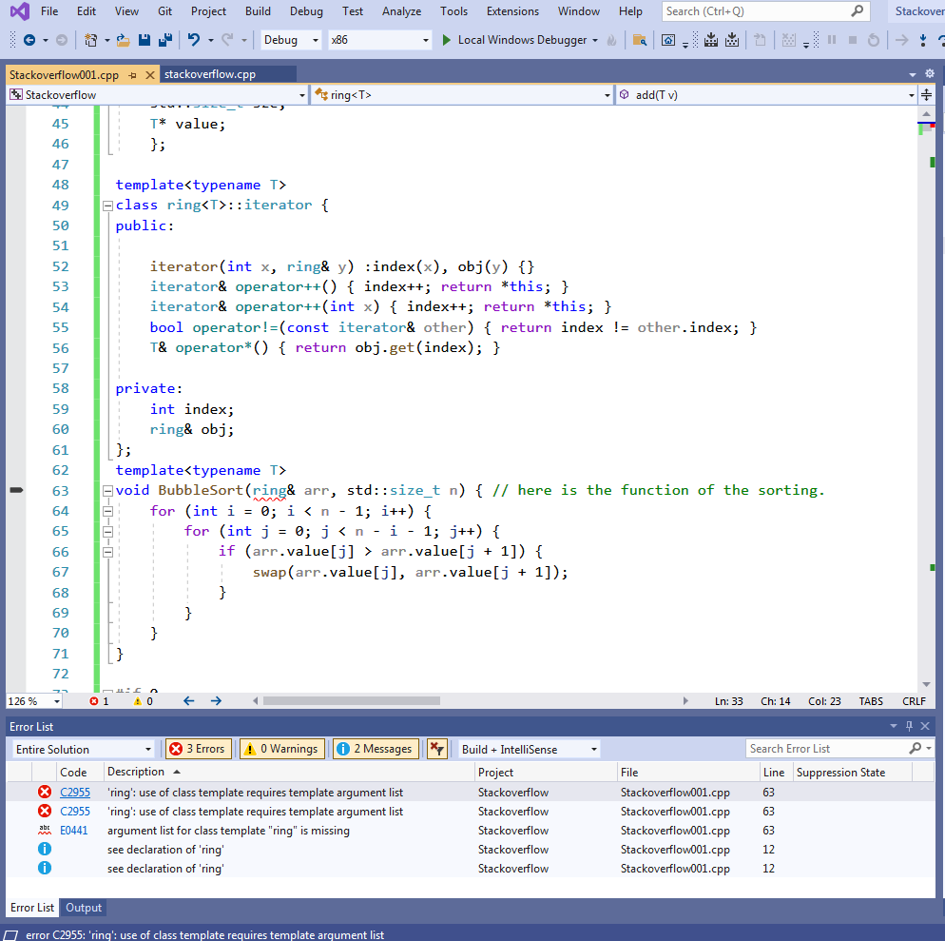Switch to the stackoverflow.cpp tab

[x=210, y=74]
